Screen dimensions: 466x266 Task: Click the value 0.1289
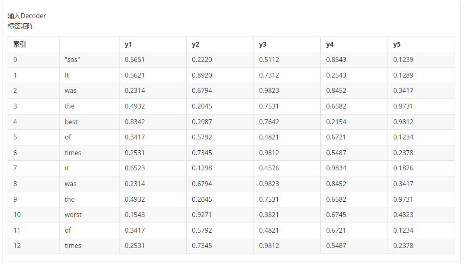pos(403,76)
